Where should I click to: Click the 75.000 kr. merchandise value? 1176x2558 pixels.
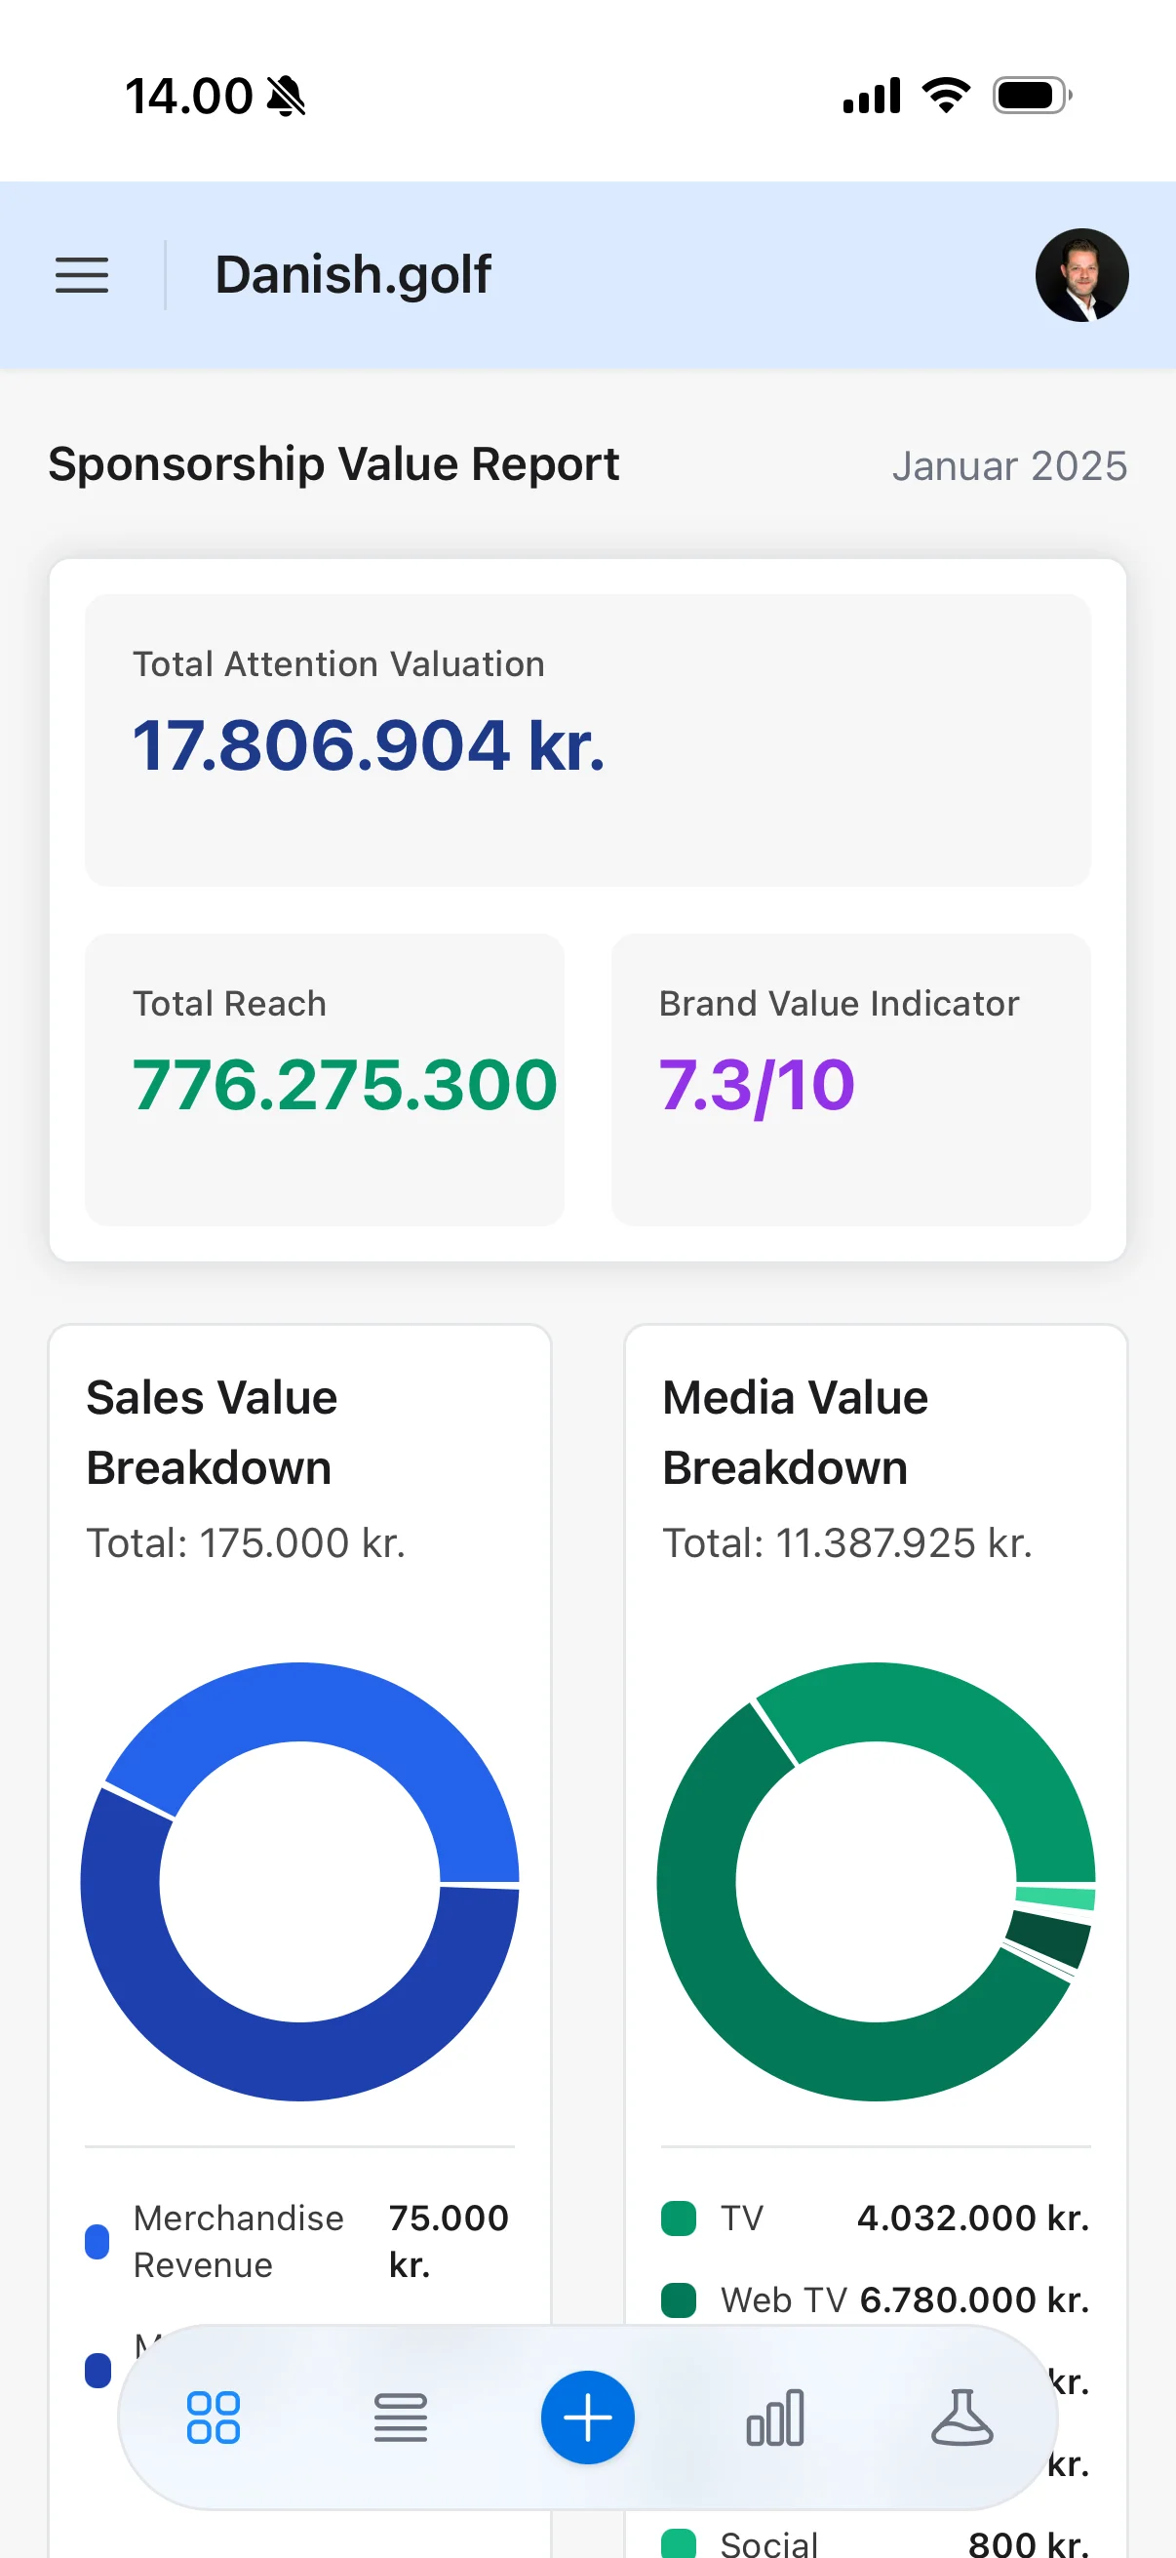click(x=449, y=2241)
